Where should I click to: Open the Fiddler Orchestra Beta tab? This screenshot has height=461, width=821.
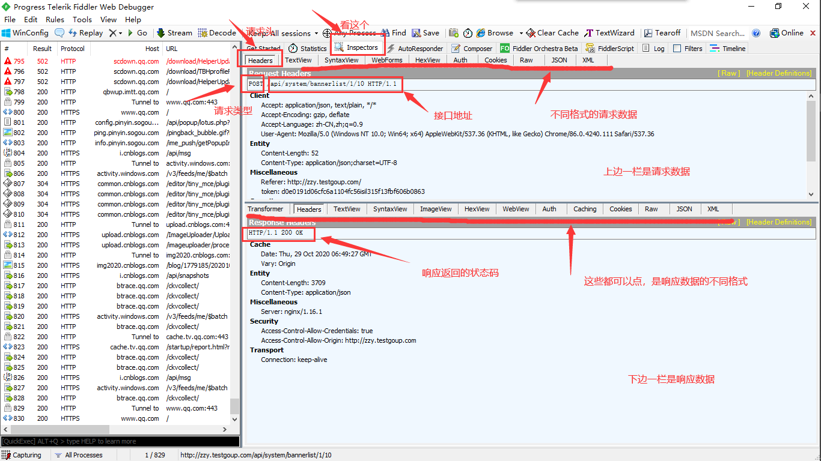coord(539,49)
